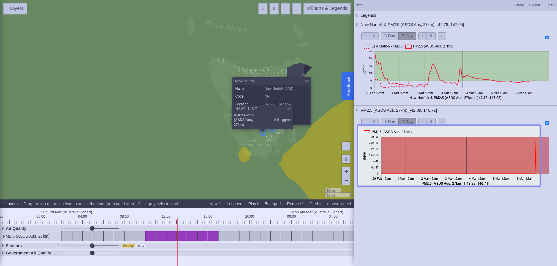The width and height of the screenshot is (557, 266).
Task: Close the New Norfolk popup
Action: tap(308, 81)
